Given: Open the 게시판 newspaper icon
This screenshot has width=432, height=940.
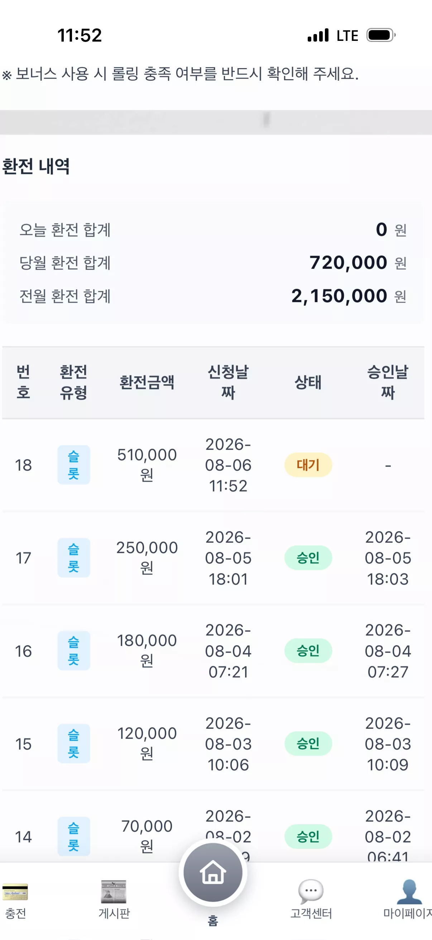Looking at the screenshot, I should [114, 891].
